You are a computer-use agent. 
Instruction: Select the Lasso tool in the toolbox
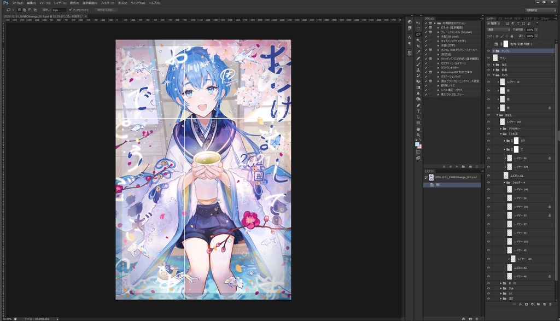click(418, 34)
